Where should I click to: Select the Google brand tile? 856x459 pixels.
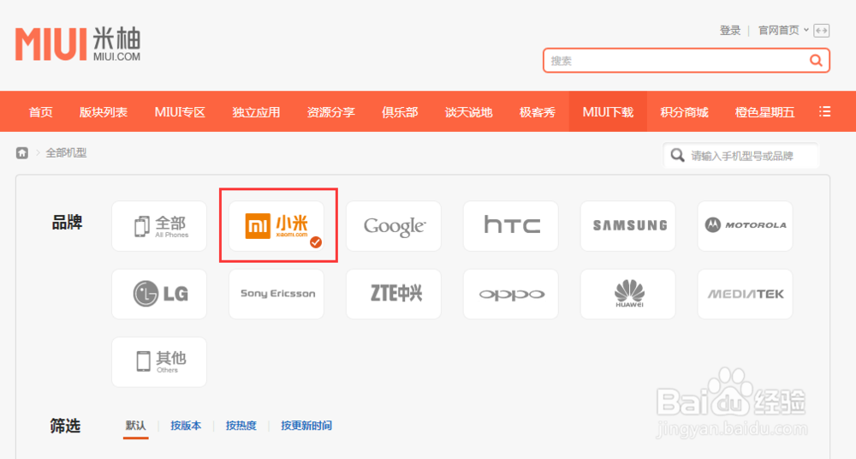[394, 226]
